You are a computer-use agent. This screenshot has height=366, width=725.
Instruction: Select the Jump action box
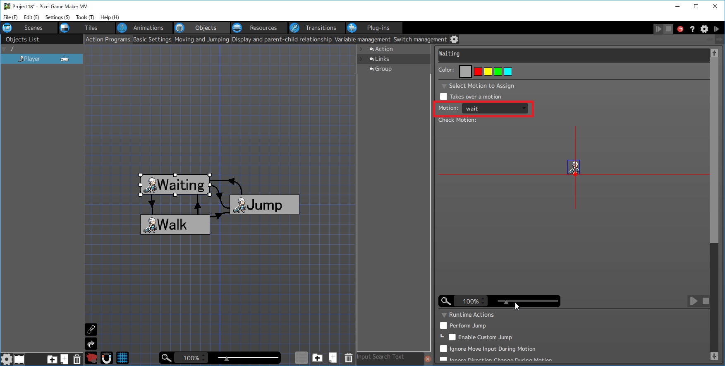(x=264, y=205)
